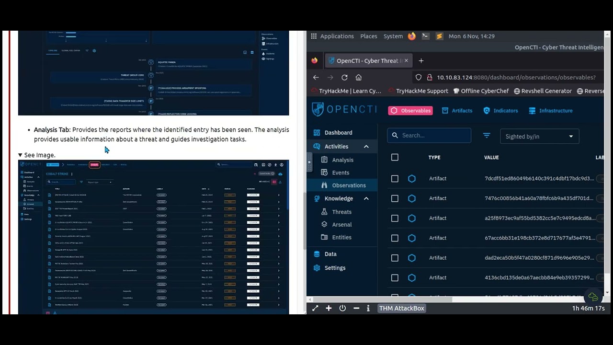Image resolution: width=613 pixels, height=345 pixels.
Task: Collapse the See Image disclosure triangle
Action: point(20,155)
